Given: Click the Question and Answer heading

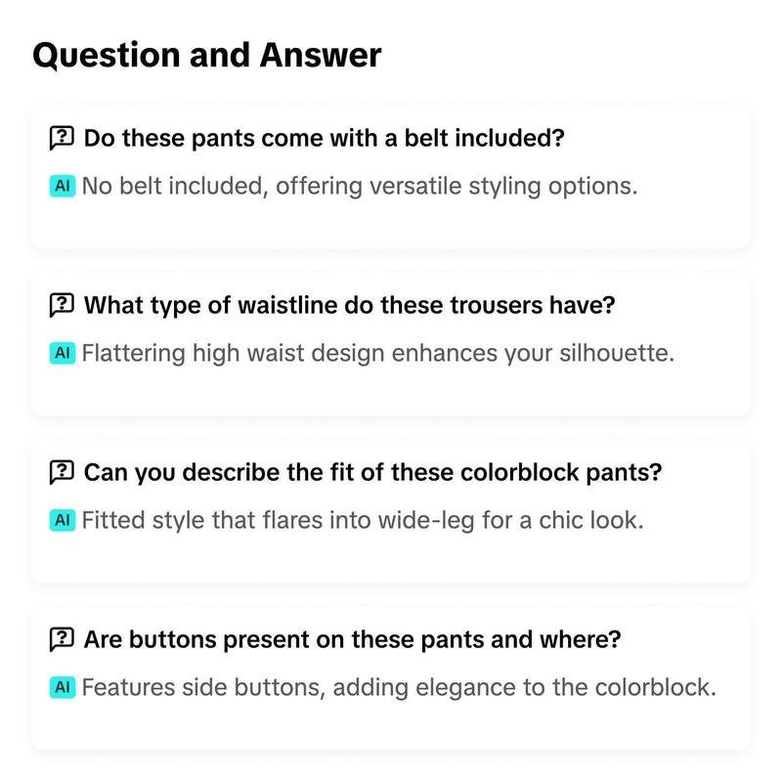Looking at the screenshot, I should (x=207, y=55).
